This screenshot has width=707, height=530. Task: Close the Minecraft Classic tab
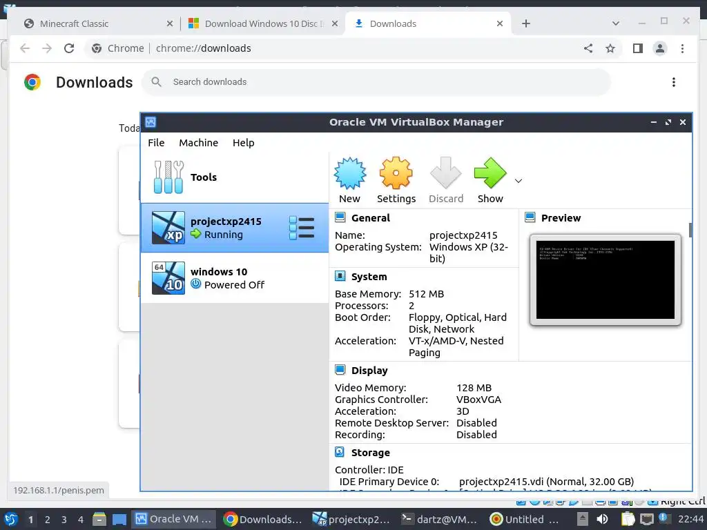click(x=170, y=23)
